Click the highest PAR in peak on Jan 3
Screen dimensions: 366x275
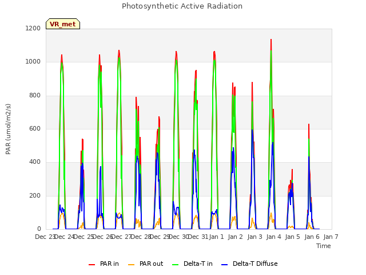pos(271,40)
